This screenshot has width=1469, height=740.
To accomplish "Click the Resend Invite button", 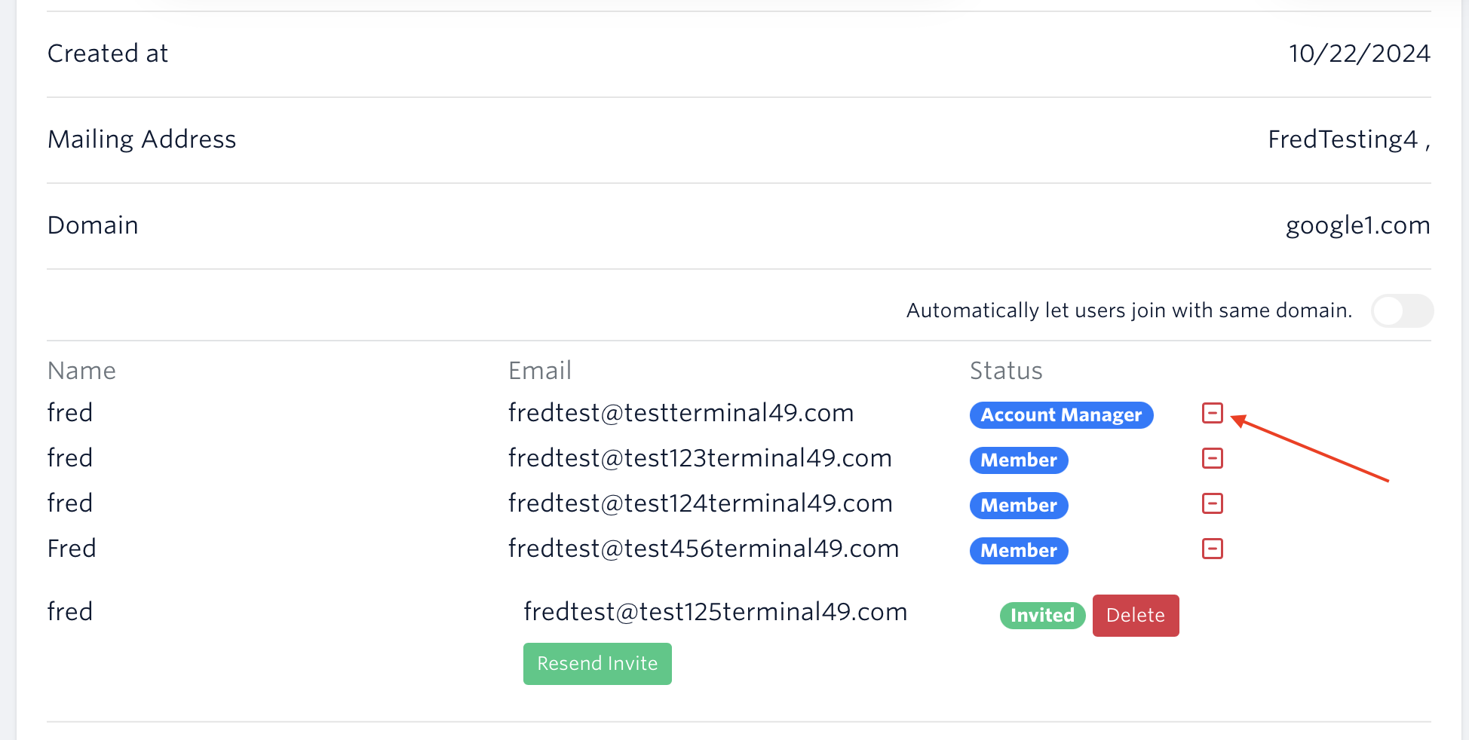I will click(x=597, y=664).
